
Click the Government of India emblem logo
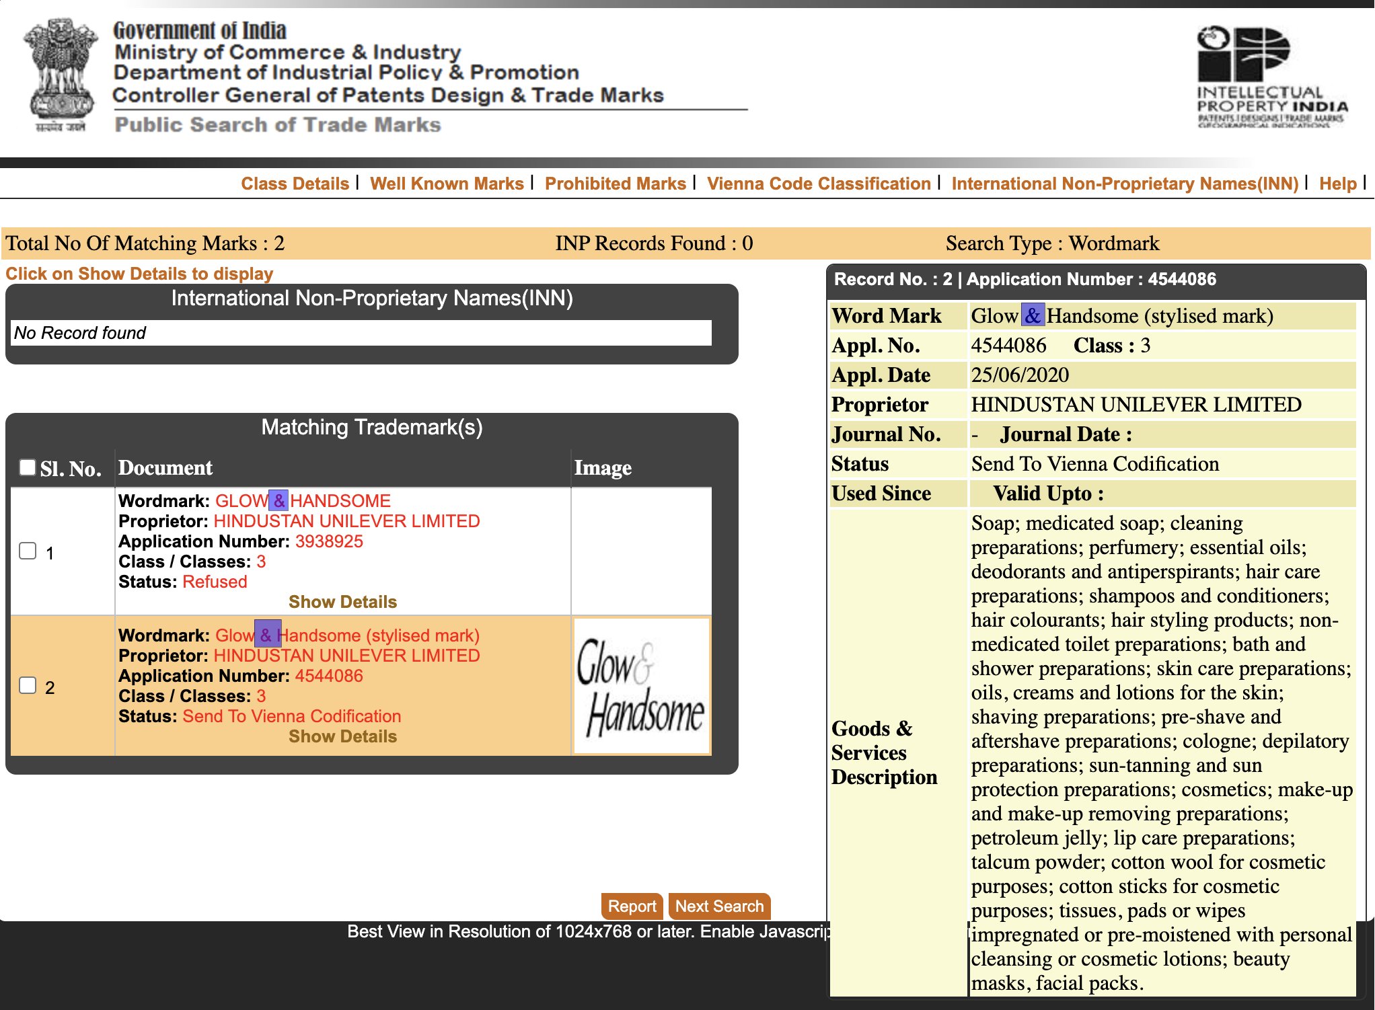click(61, 75)
